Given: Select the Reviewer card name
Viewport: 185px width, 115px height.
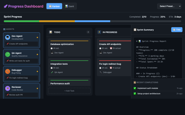Looking at the screenshot, I should click(x=16, y=87).
